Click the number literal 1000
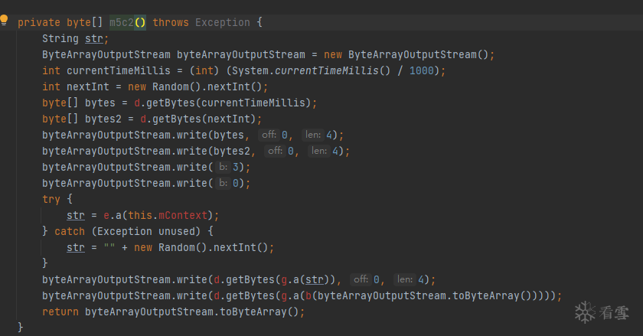The height and width of the screenshot is (336, 643). (x=422, y=70)
